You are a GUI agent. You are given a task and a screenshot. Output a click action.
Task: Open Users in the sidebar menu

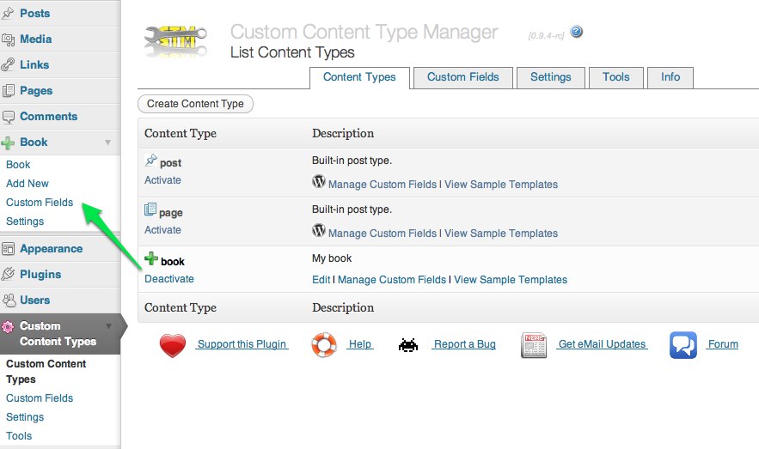click(x=35, y=300)
